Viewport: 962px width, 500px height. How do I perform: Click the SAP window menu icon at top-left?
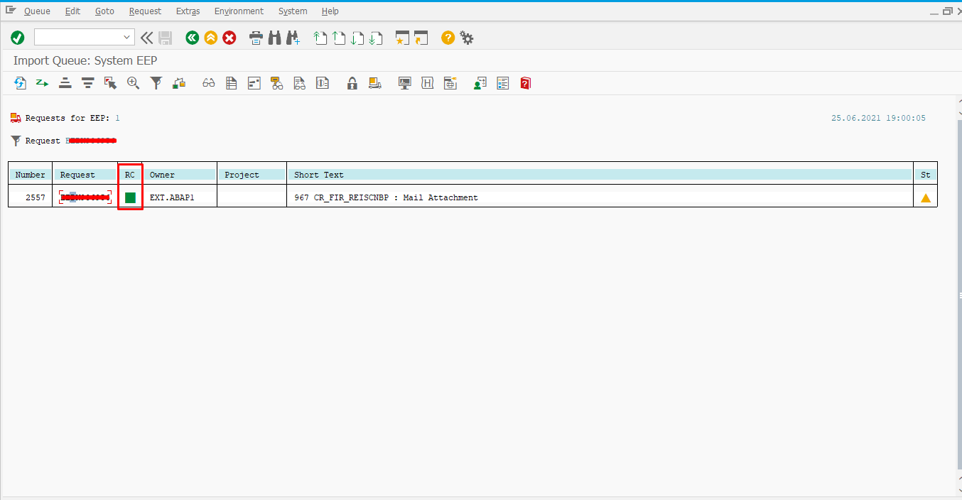pos(11,11)
